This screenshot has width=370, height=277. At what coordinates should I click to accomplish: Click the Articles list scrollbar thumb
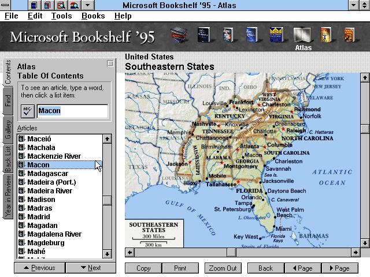[107, 200]
